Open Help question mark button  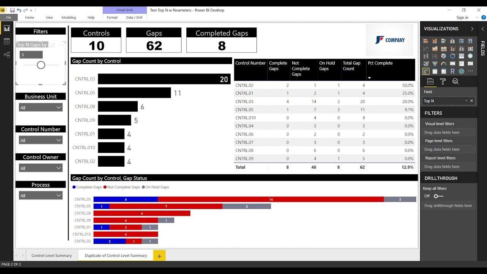484,18
